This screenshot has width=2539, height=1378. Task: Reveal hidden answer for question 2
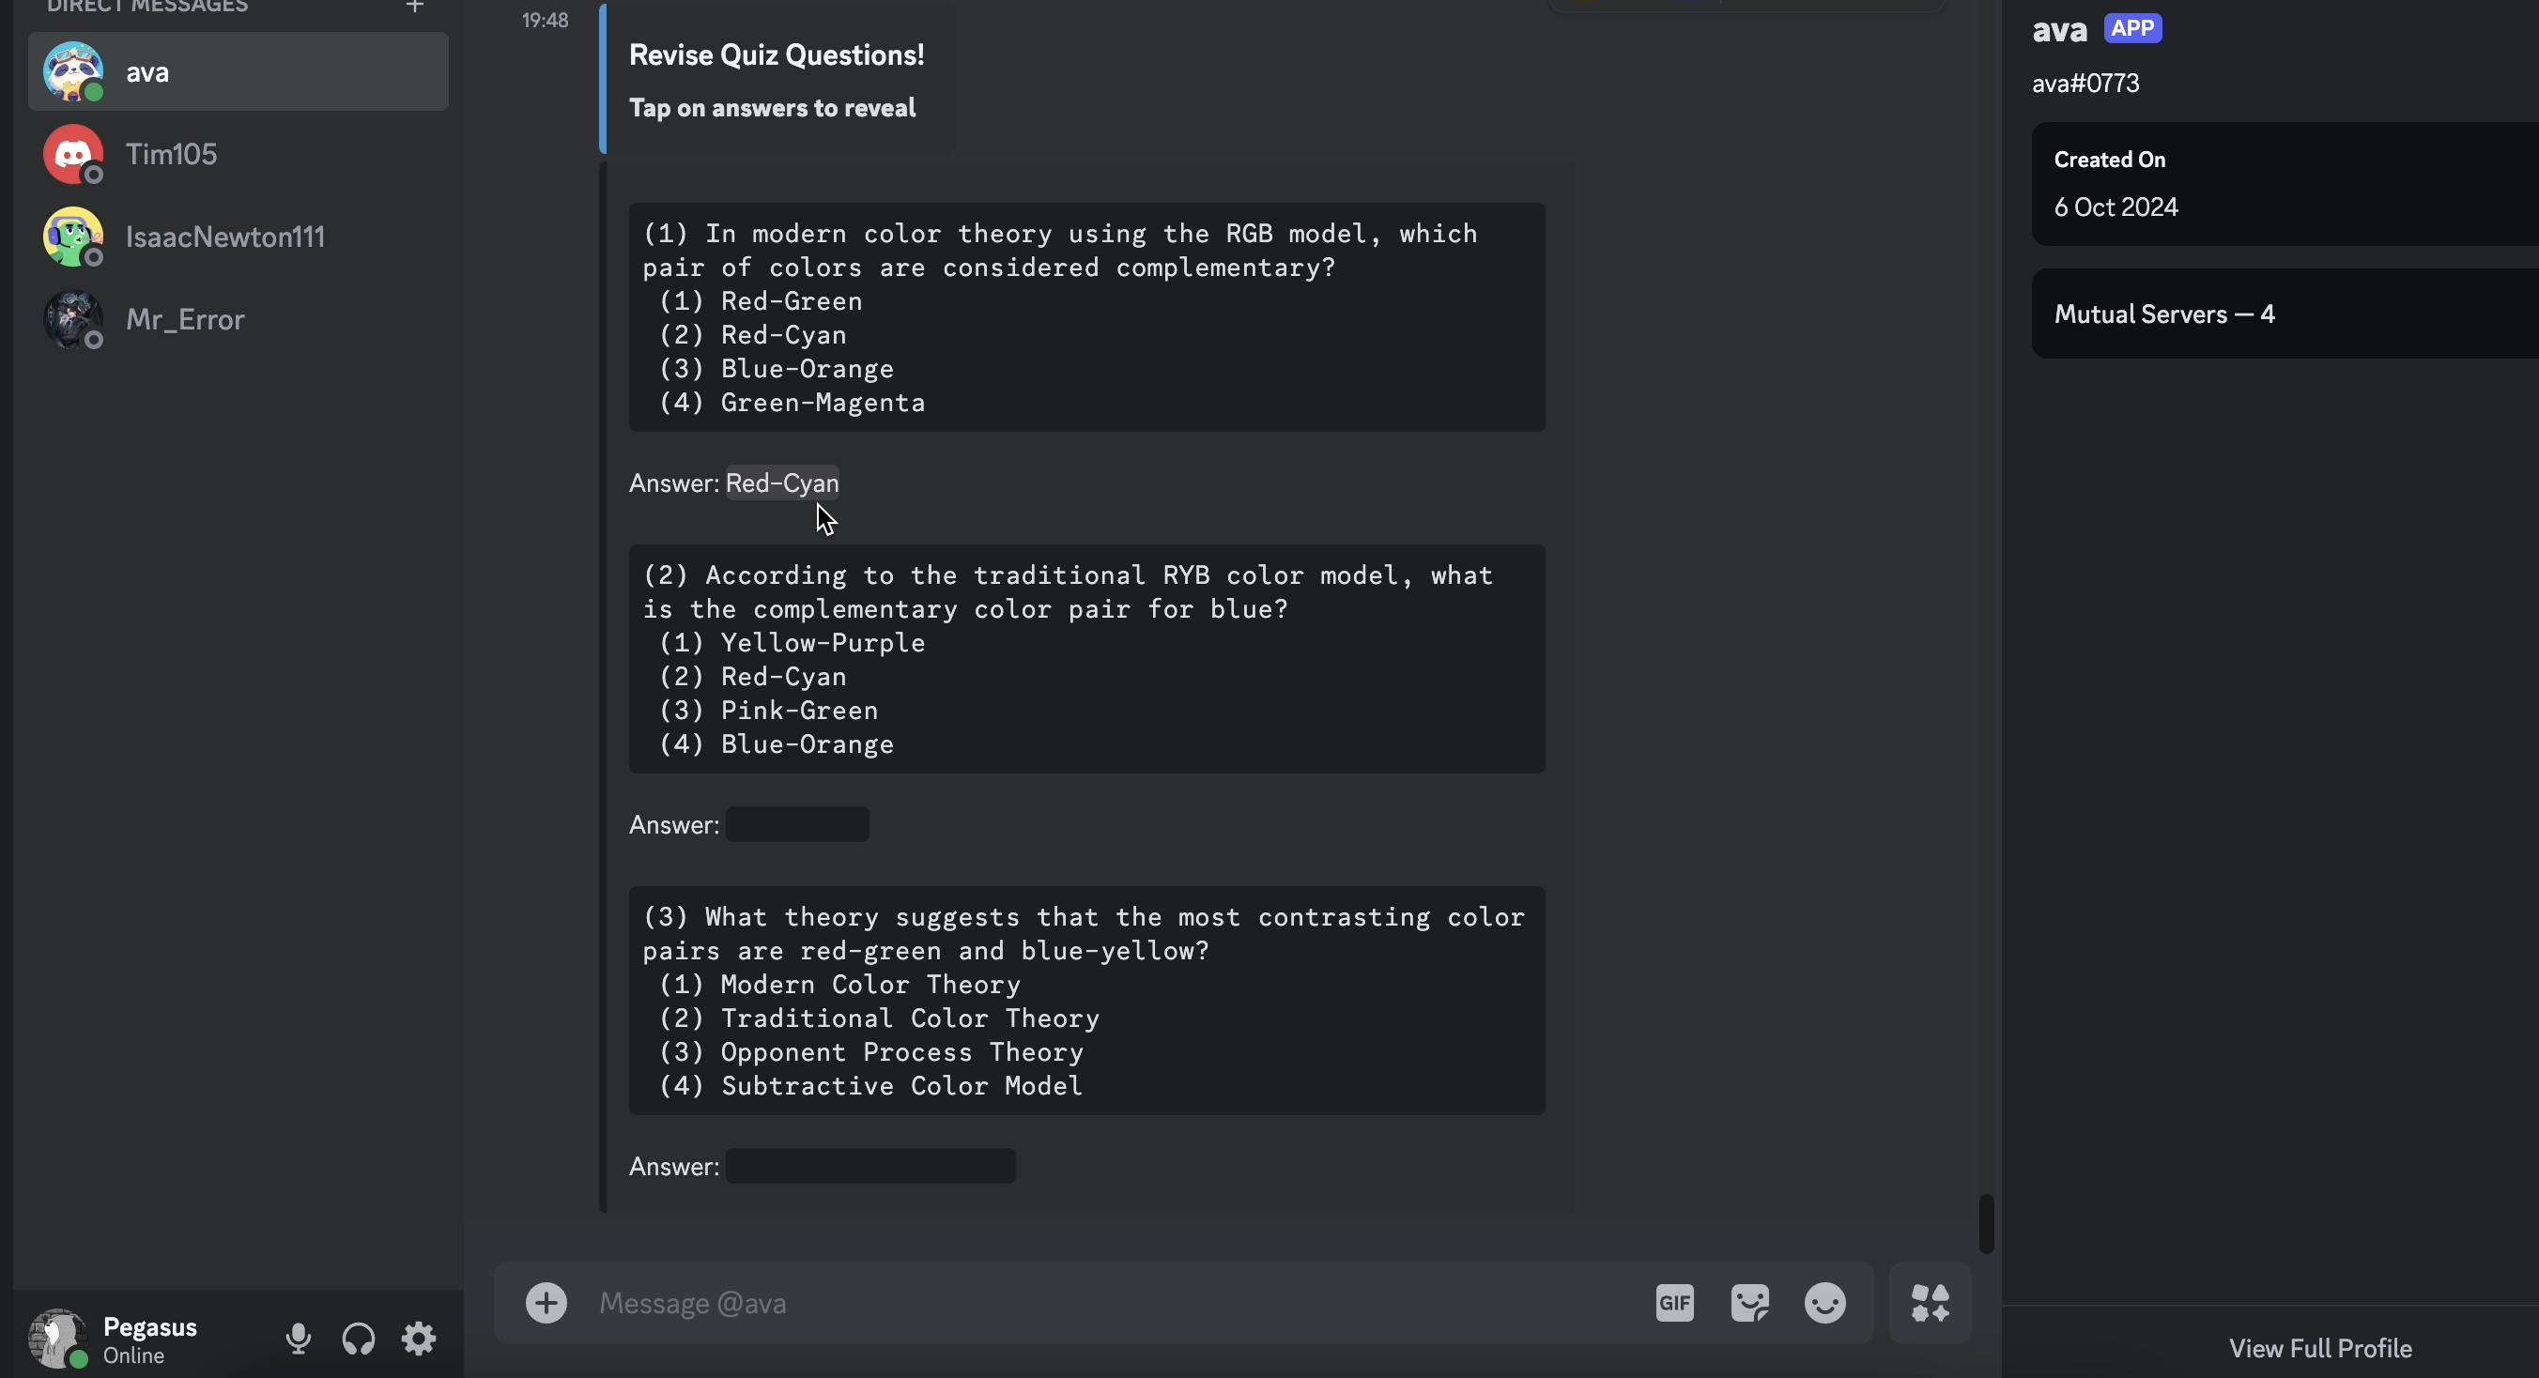click(x=796, y=824)
